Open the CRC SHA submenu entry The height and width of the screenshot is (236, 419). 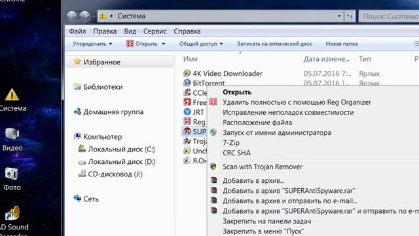(x=236, y=153)
